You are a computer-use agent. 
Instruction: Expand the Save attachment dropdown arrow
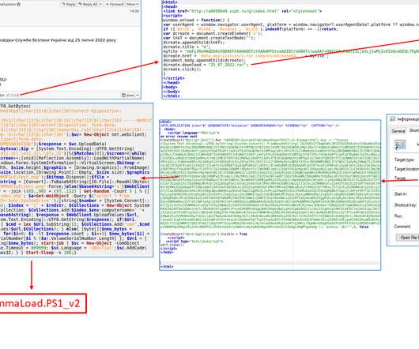coord(138,95)
